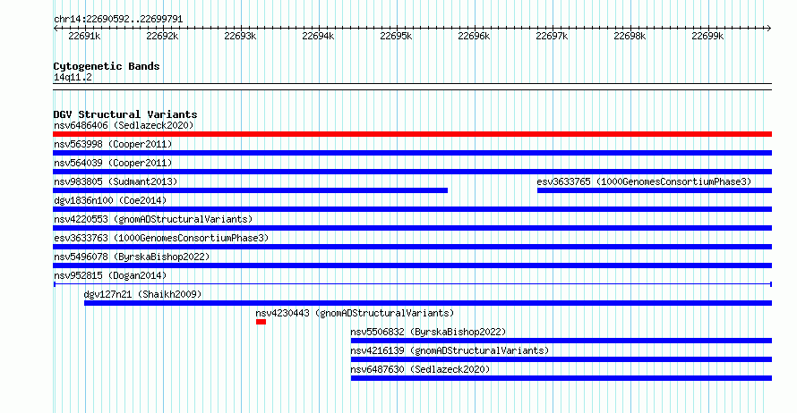797x413 pixels.
Task: Click the blue bar below nsv4220553
Action: click(x=412, y=228)
